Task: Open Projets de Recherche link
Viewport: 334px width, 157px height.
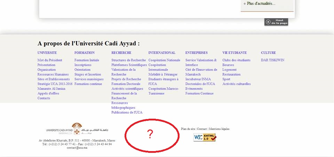Action: point(126,79)
